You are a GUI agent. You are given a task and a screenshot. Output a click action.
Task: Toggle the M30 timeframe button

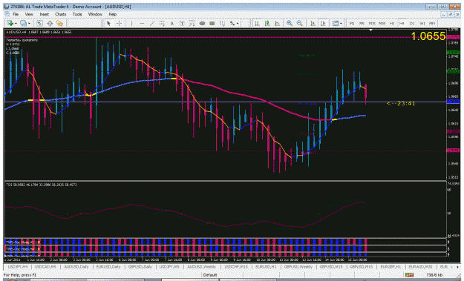[382, 23]
